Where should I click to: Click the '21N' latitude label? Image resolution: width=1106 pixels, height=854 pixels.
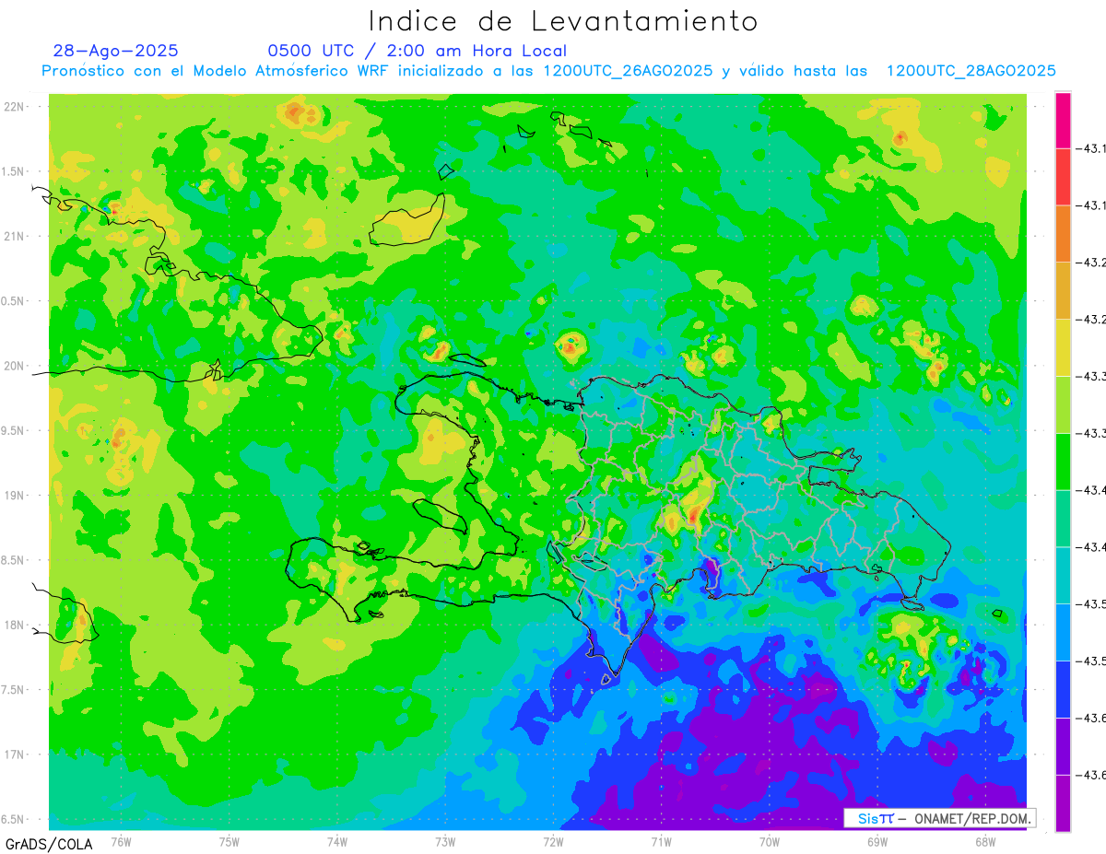[14, 236]
